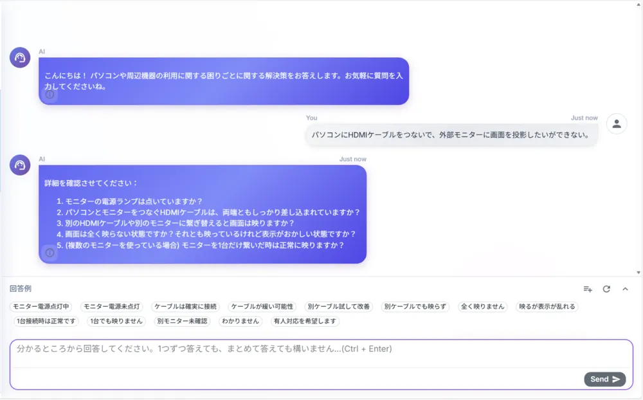
Task: Click the Just now timestamp on the user message
Action: (584, 118)
